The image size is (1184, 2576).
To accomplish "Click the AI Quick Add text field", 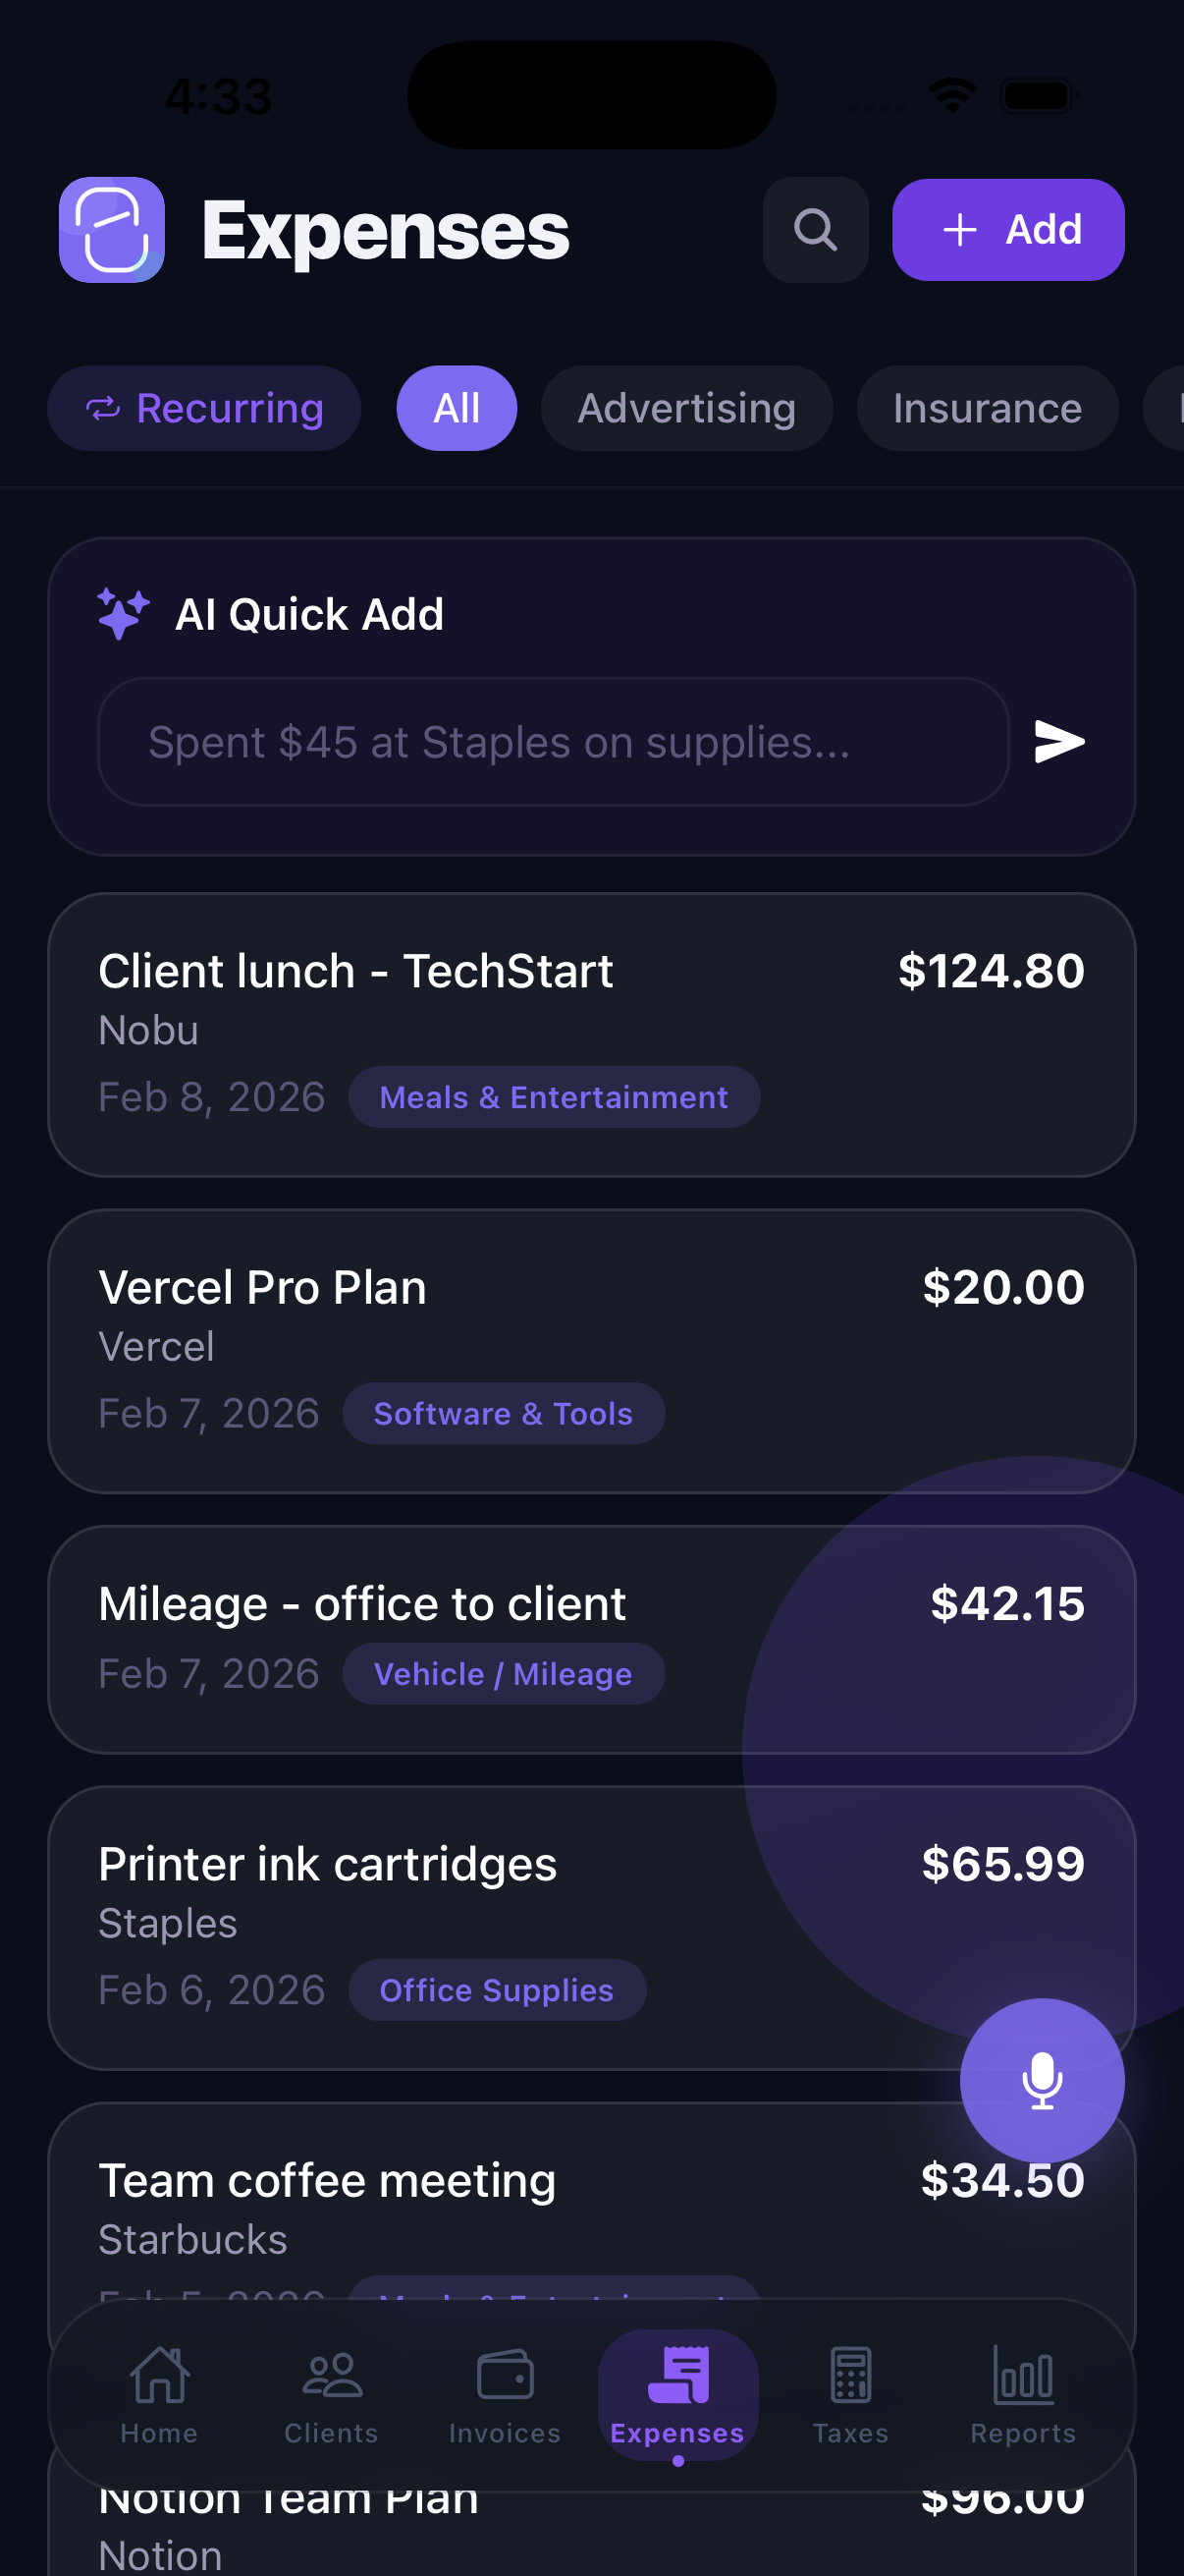I will (x=553, y=741).
